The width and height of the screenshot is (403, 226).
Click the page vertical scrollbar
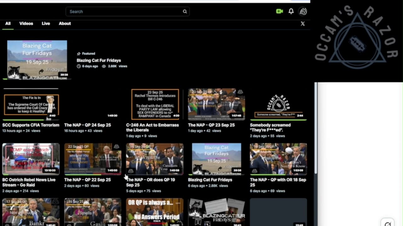(316, 128)
